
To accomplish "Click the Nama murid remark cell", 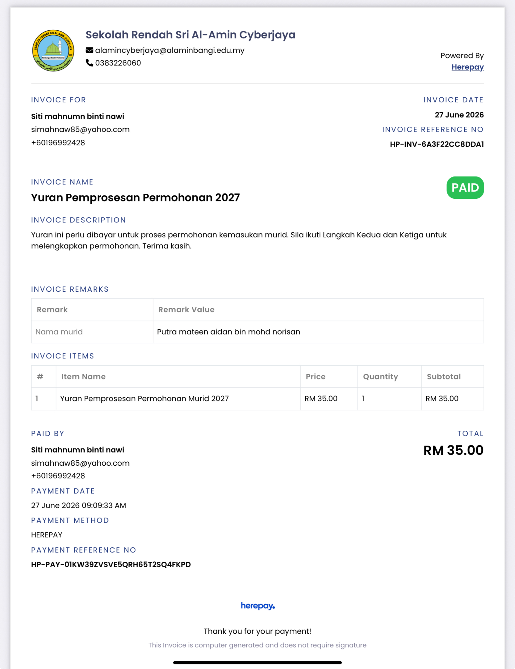I will pyautogui.click(x=92, y=332).
